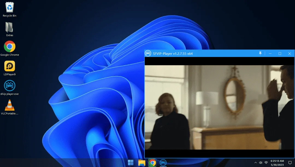
Task: Select the sfvip player.exe desktop icon
Action: pyautogui.click(x=10, y=88)
